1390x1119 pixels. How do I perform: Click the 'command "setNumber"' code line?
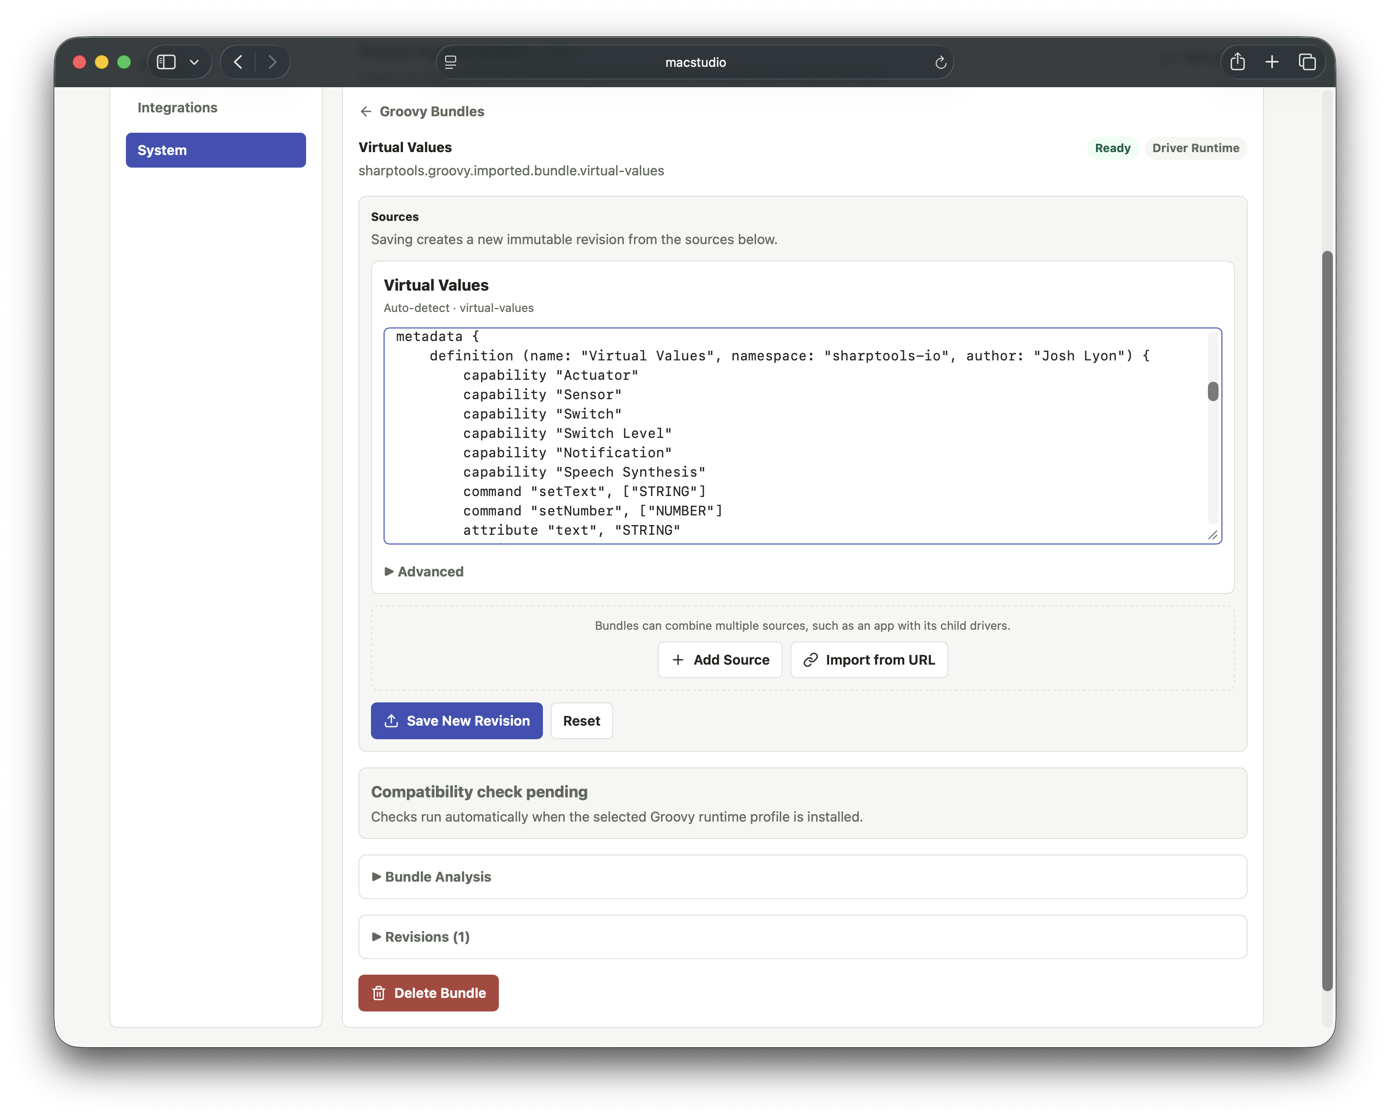(x=592, y=511)
